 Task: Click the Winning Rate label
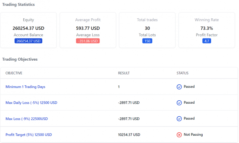click(x=206, y=20)
